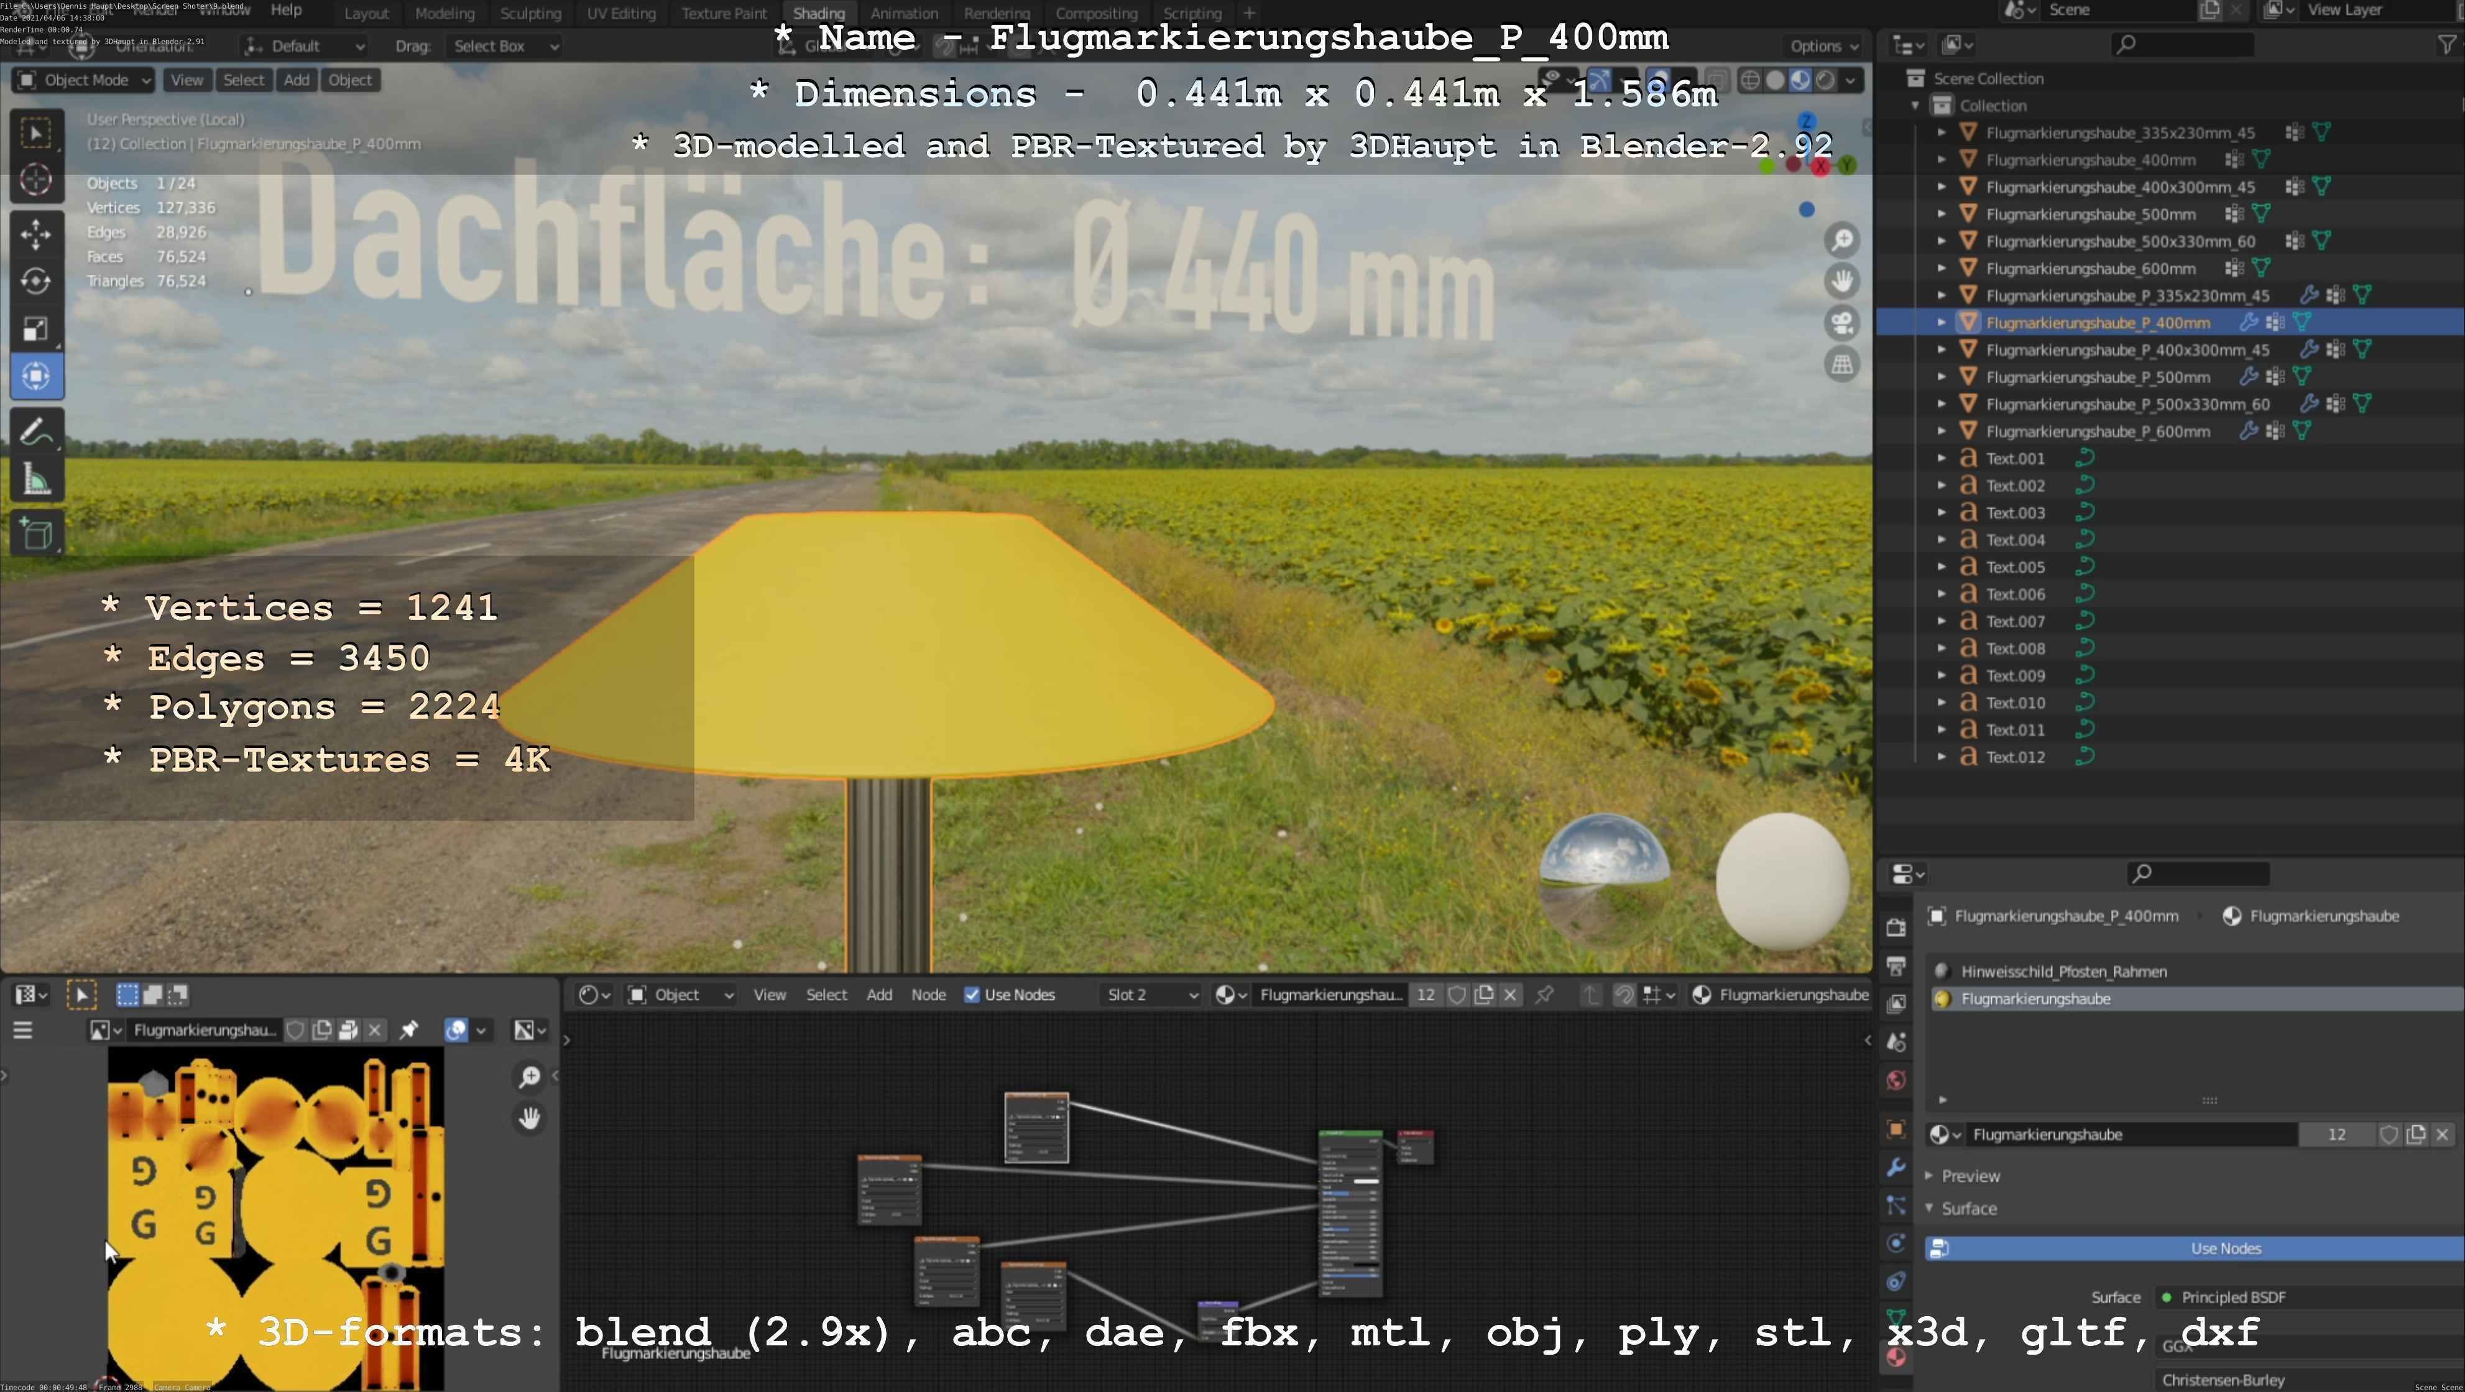Screen dimensions: 2465x1392
Task: Enable material preview shading
Action: 1800,80
